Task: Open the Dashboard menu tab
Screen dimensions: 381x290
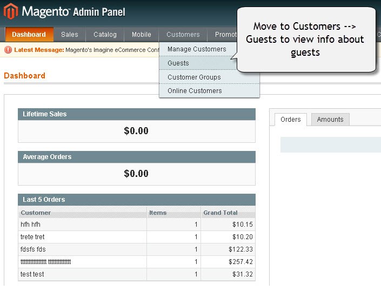Action: click(29, 35)
